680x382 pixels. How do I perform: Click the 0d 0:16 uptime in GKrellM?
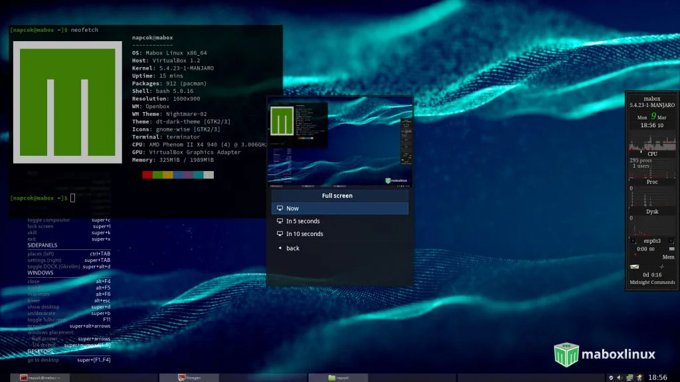pos(652,275)
